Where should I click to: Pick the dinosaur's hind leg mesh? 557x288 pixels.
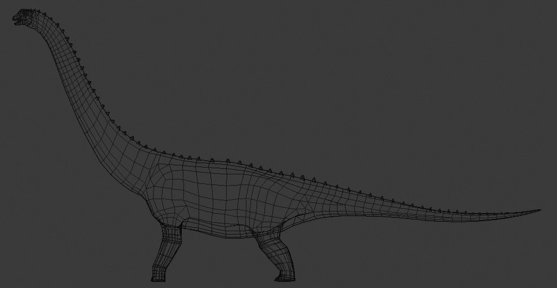[277, 258]
